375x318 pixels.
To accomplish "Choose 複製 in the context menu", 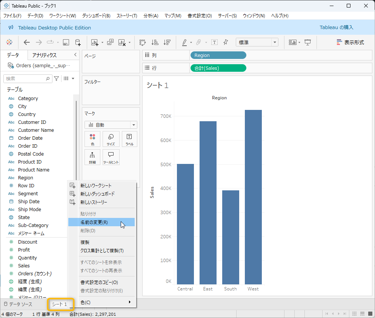I will click(85, 242).
